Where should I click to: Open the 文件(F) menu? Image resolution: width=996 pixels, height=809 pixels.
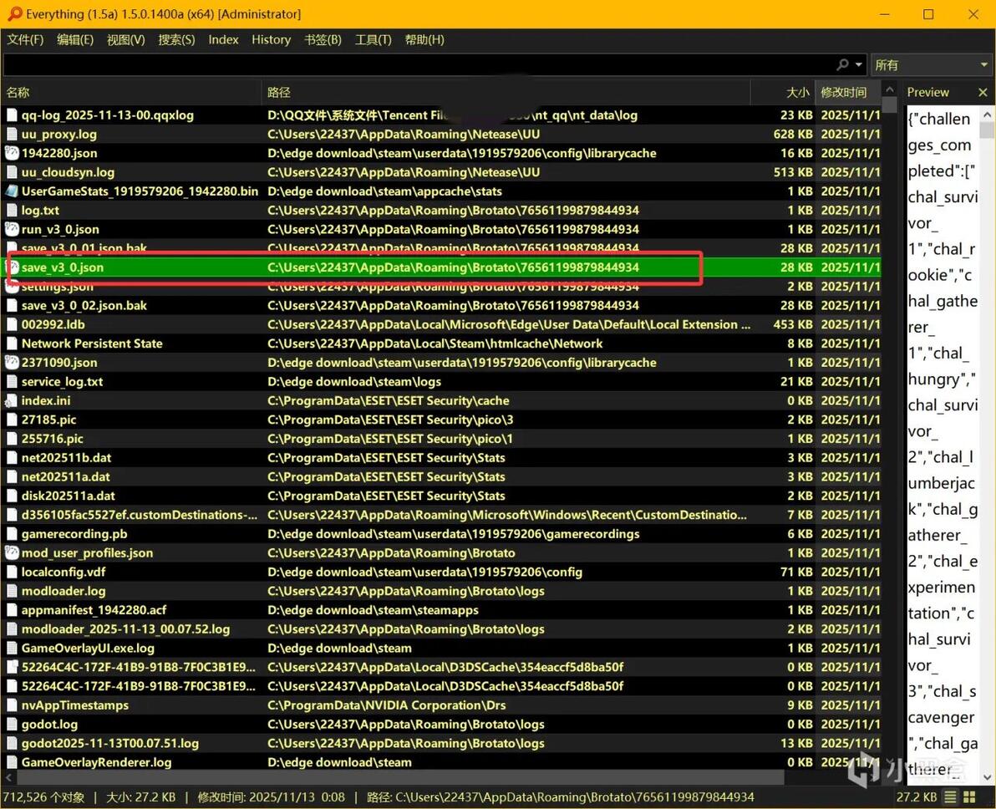coord(25,40)
